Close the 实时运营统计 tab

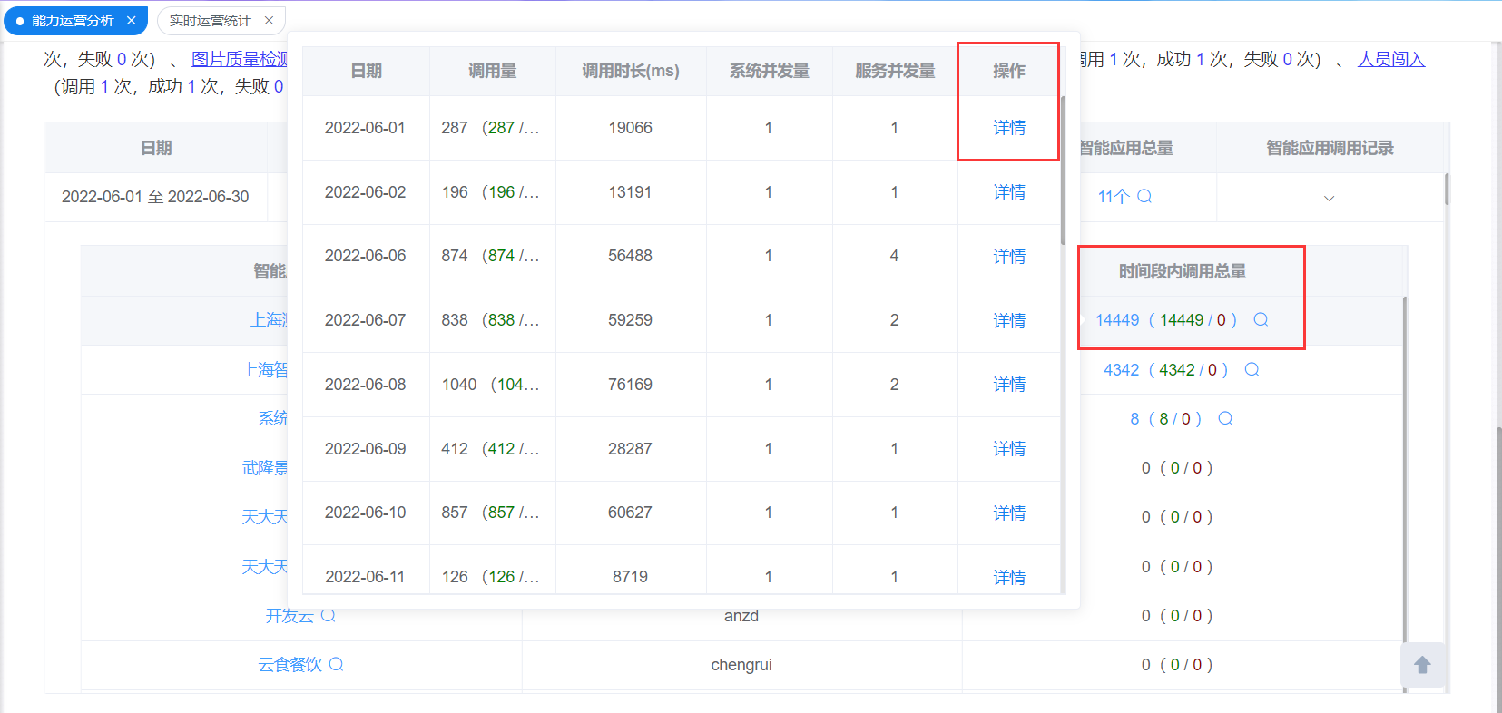tap(269, 20)
